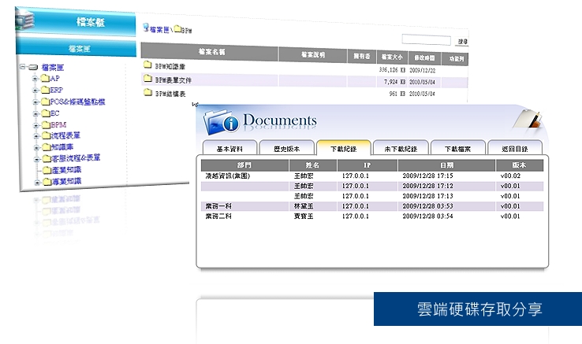Click the BPM結構表 folder icon

pos(147,94)
